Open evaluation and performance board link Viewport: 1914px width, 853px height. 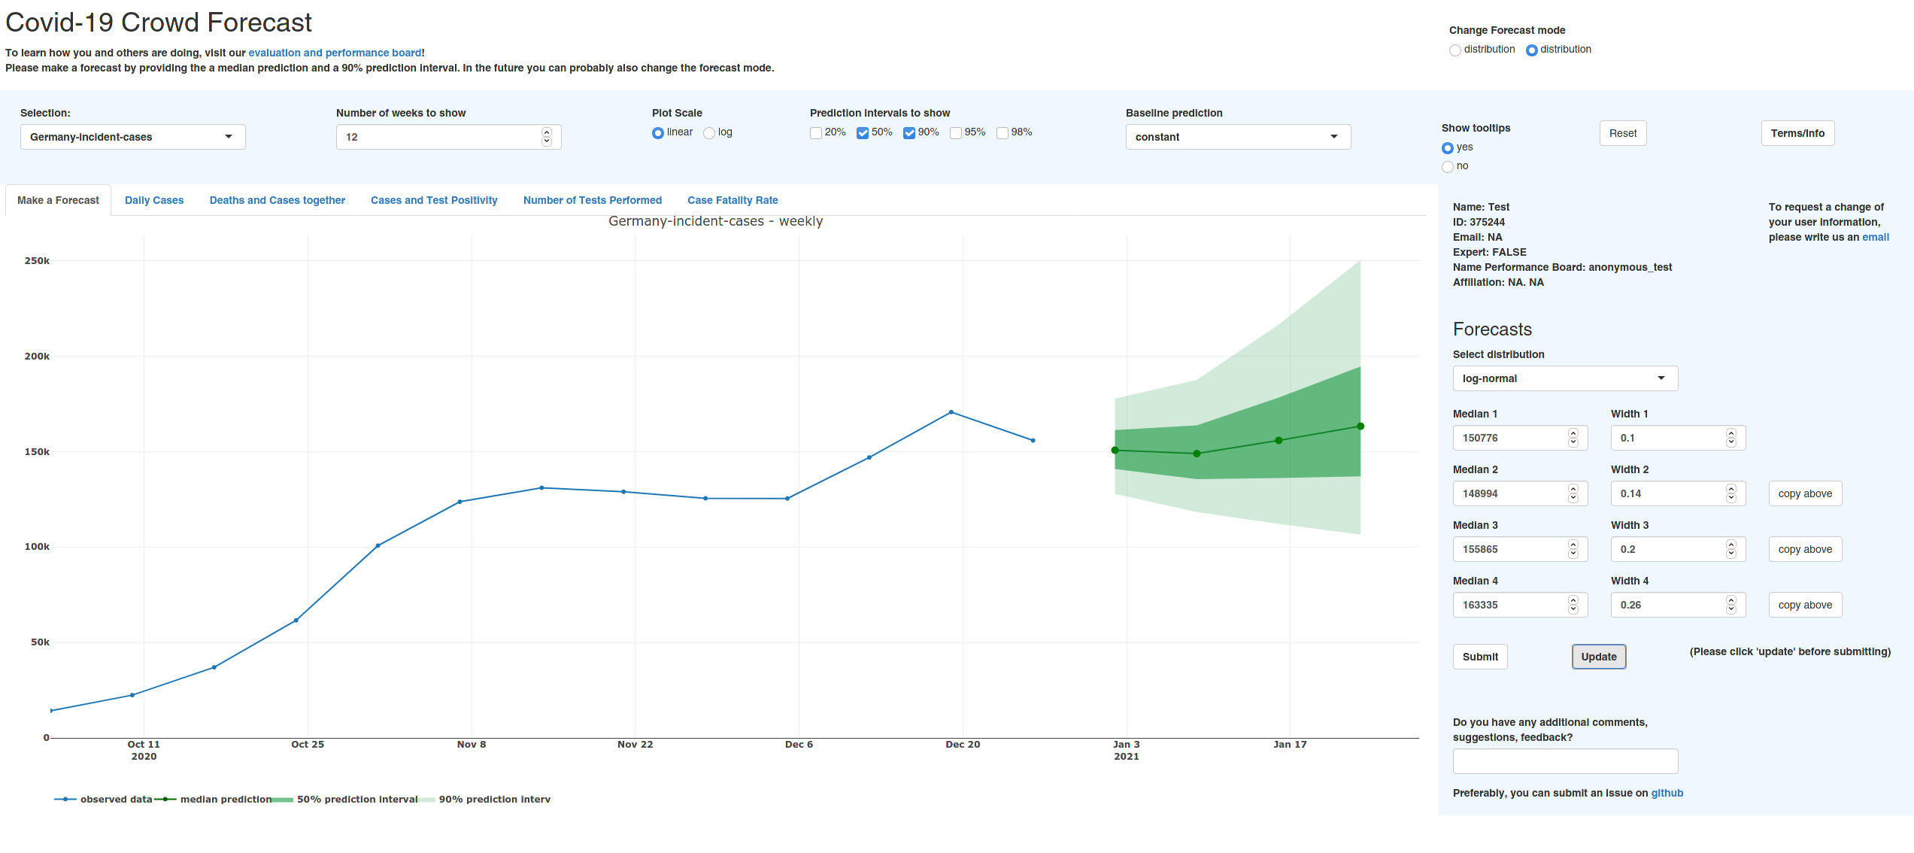coord(335,53)
